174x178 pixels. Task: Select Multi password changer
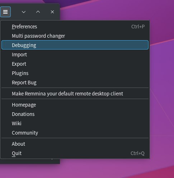(x=75, y=36)
